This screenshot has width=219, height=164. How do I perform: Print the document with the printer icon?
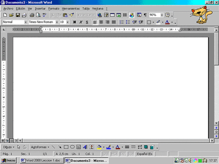(32, 15)
